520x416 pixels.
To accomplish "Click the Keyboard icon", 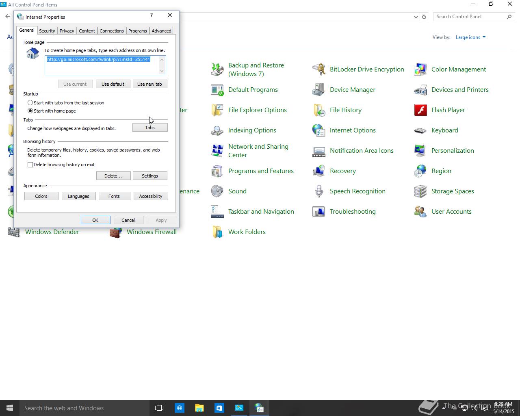I will [420, 130].
